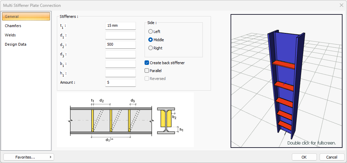Click the b1 input field
347x163 pixels.
tap(121, 64)
